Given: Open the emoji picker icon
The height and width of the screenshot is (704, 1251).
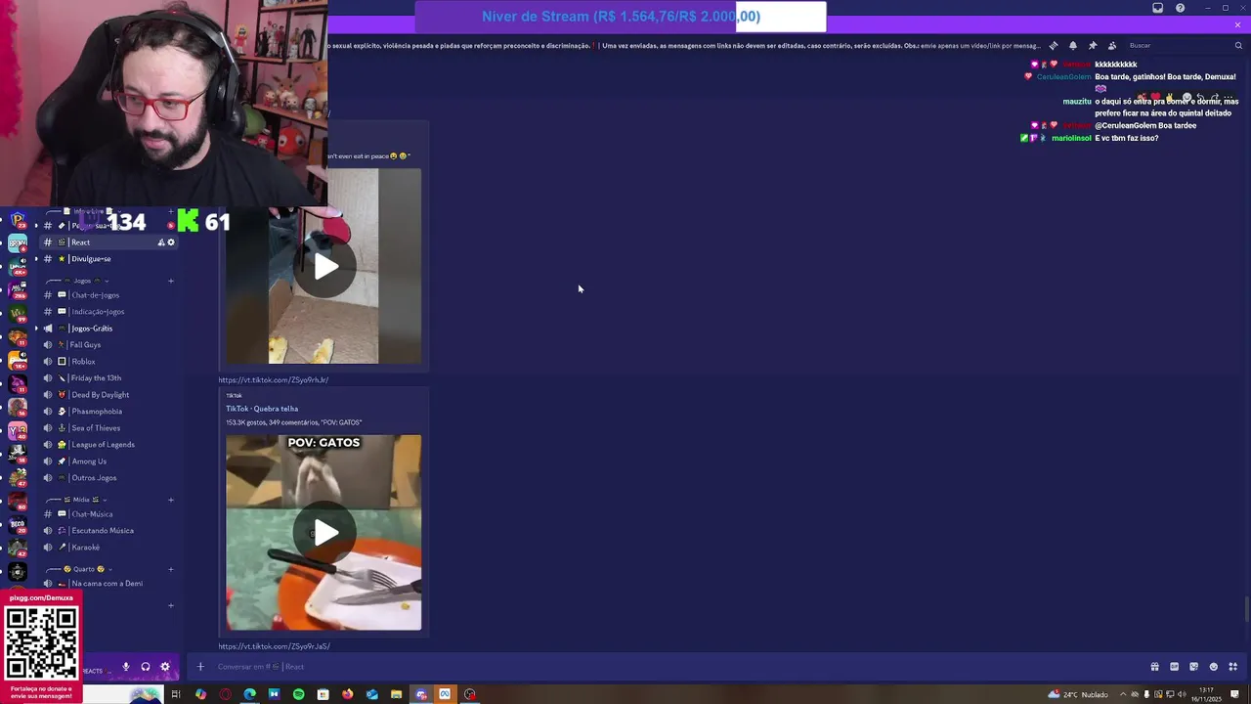Looking at the screenshot, I should (1214, 667).
